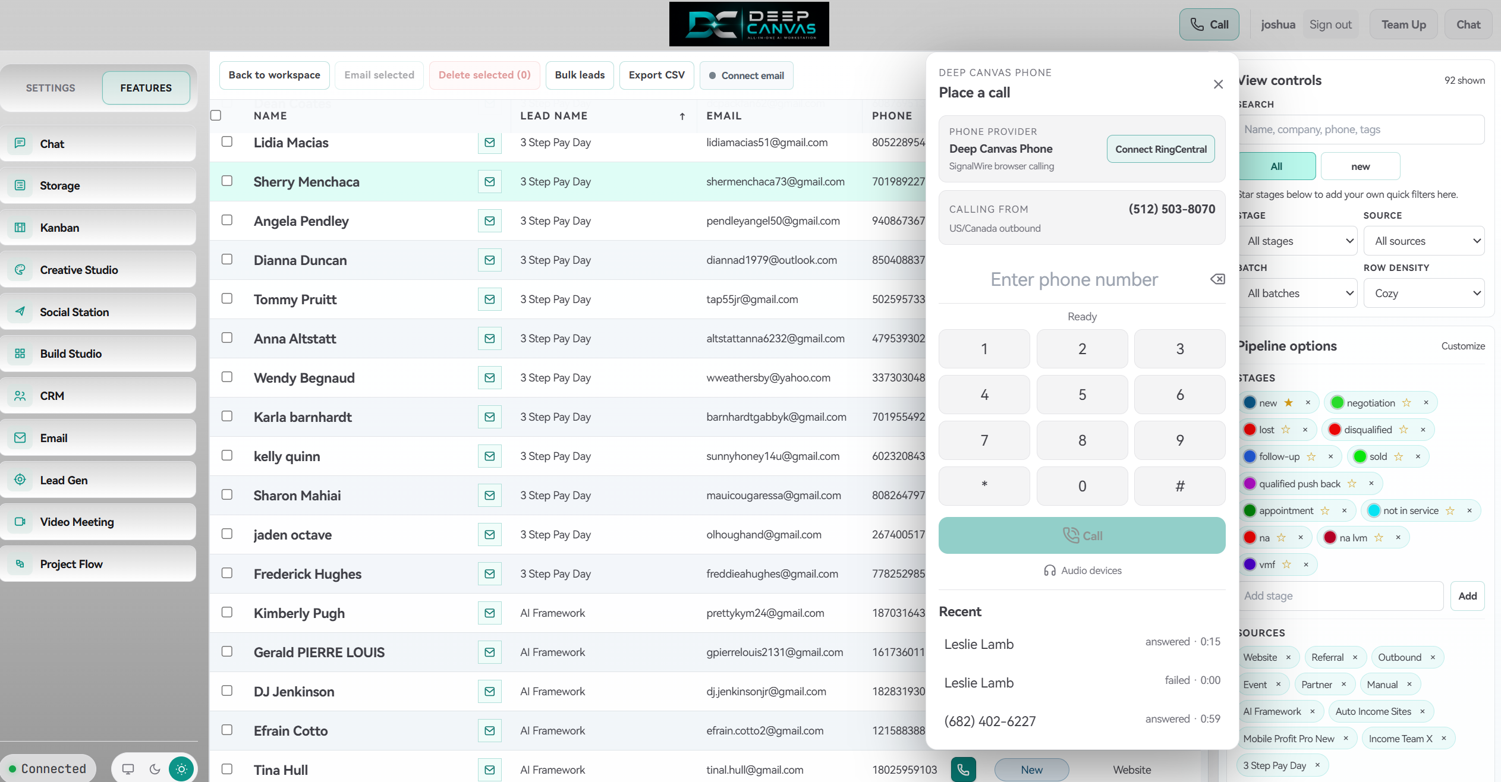Open Team Up in top bar
Screen dimensions: 1501x782
coord(1404,25)
